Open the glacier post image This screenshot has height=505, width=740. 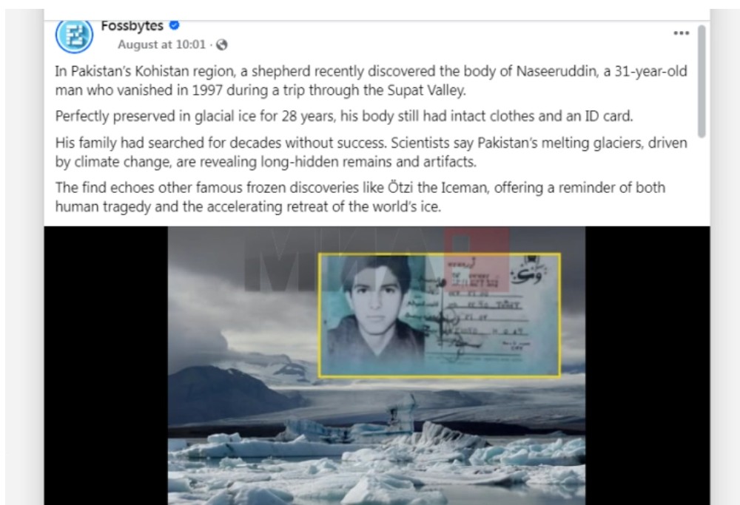pos(377,365)
